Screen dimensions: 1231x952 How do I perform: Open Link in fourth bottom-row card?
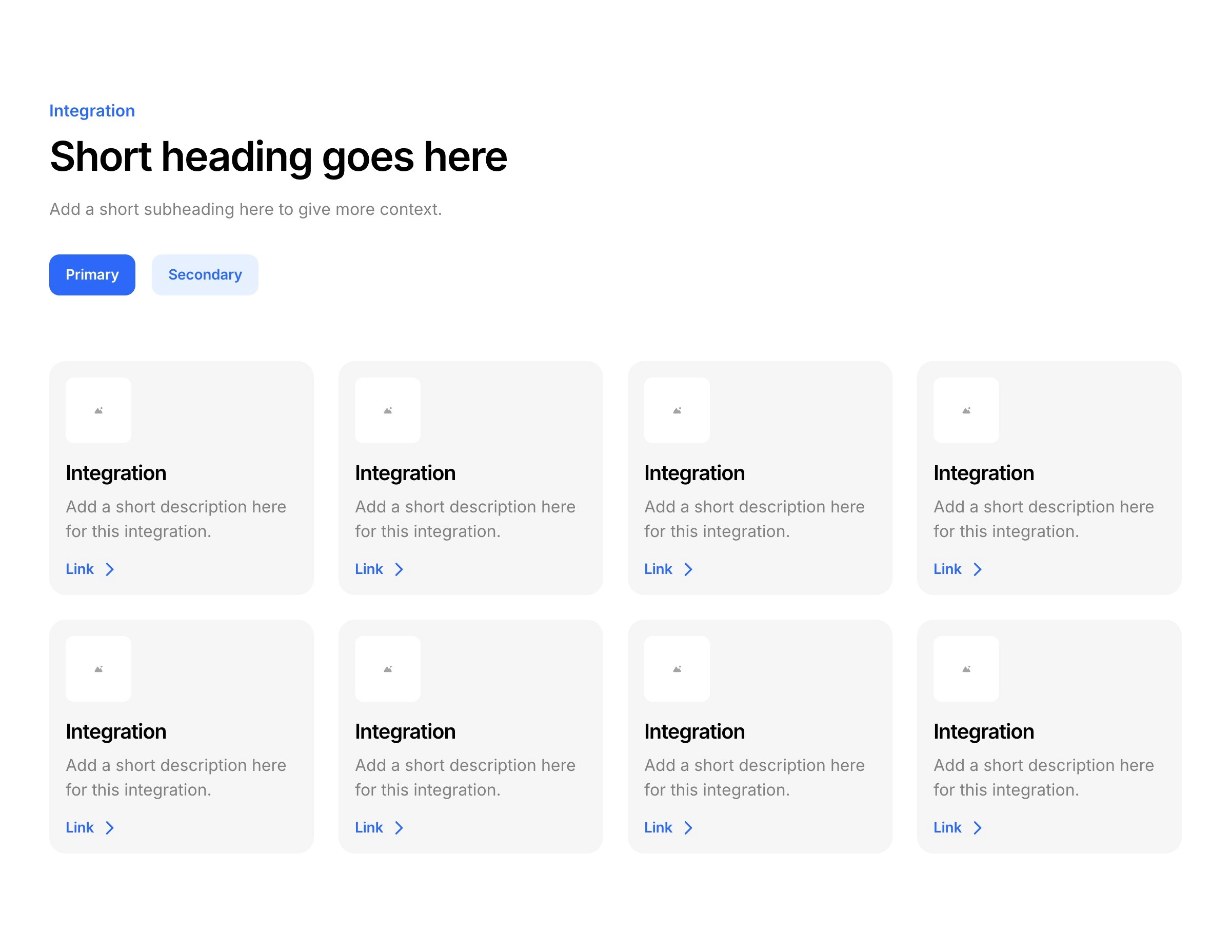947,827
